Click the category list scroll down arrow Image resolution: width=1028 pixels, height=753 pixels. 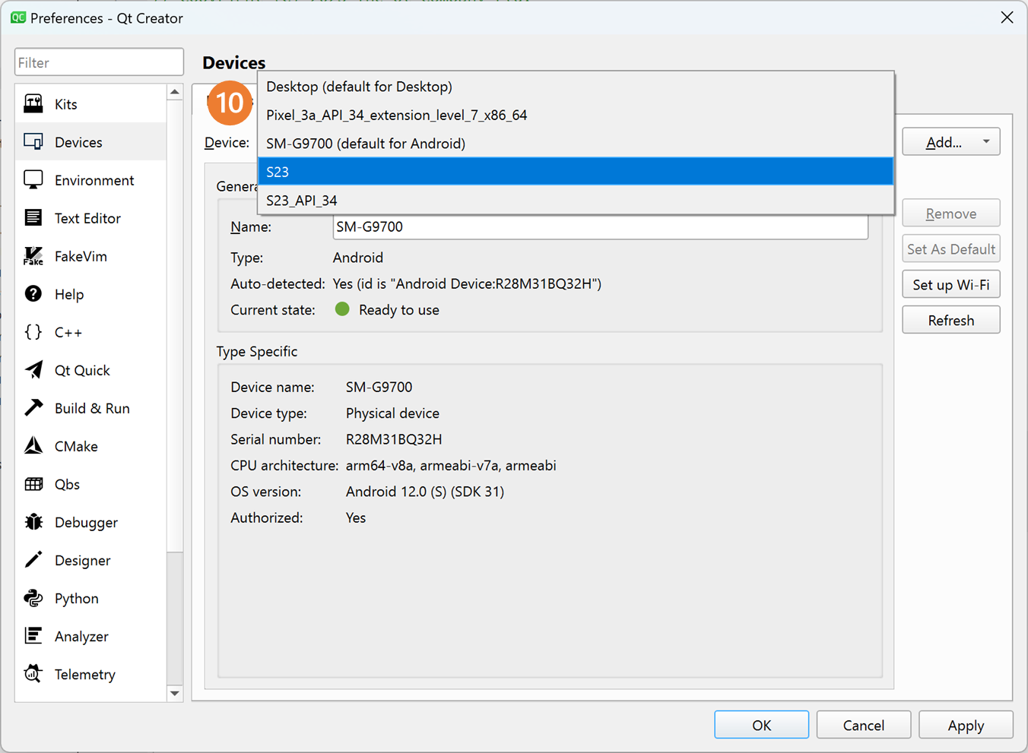coord(175,693)
